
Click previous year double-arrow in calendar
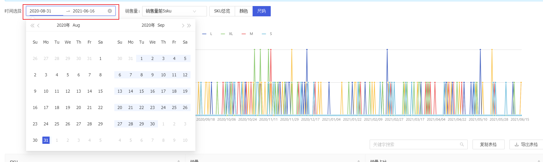coord(32,26)
